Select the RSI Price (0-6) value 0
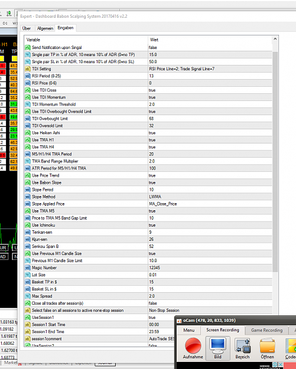Screen dimensions: 296x369 pos(150,83)
